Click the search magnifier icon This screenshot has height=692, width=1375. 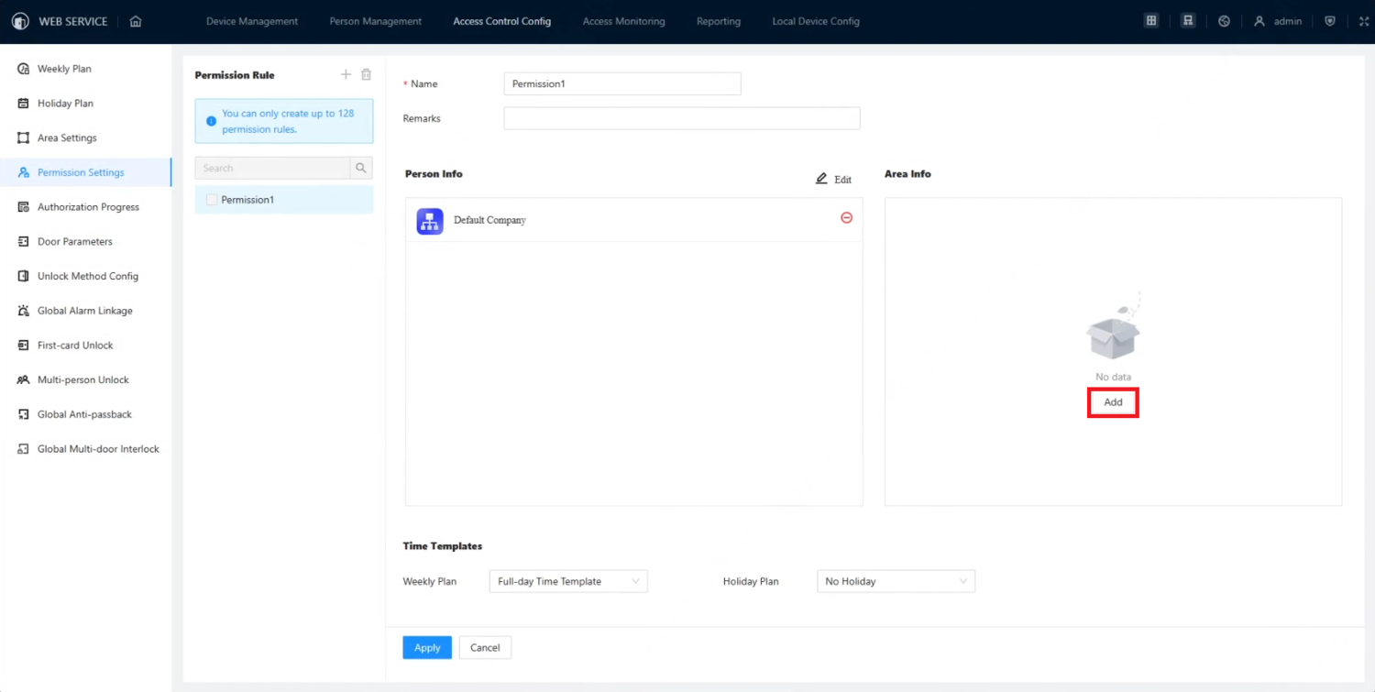click(x=361, y=168)
